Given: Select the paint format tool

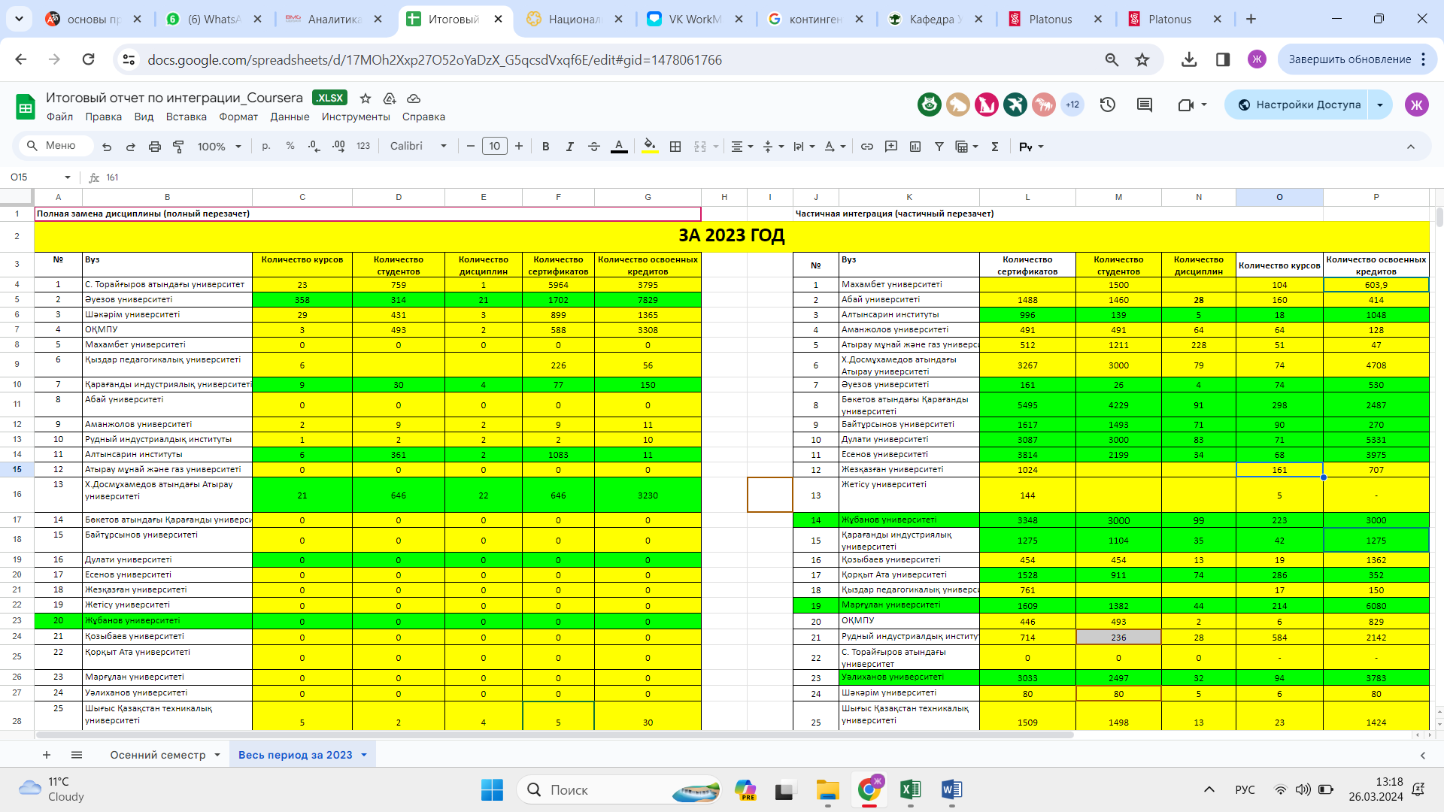Looking at the screenshot, I should pos(178,147).
